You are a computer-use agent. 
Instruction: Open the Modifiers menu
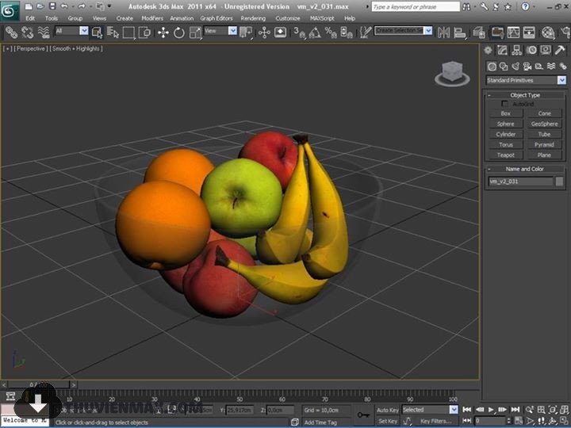151,17
